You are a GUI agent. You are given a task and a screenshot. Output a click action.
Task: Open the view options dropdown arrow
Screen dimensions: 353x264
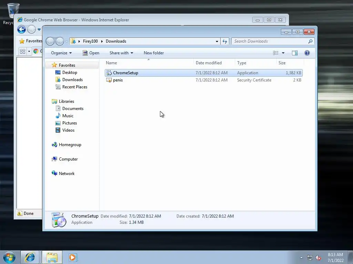click(283, 53)
